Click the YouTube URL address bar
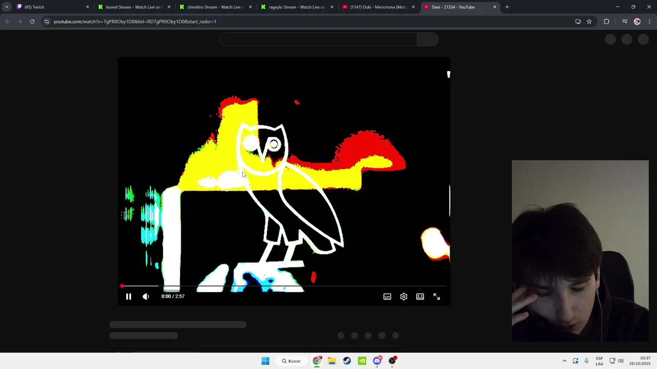This screenshot has height=369, width=657. click(308, 22)
